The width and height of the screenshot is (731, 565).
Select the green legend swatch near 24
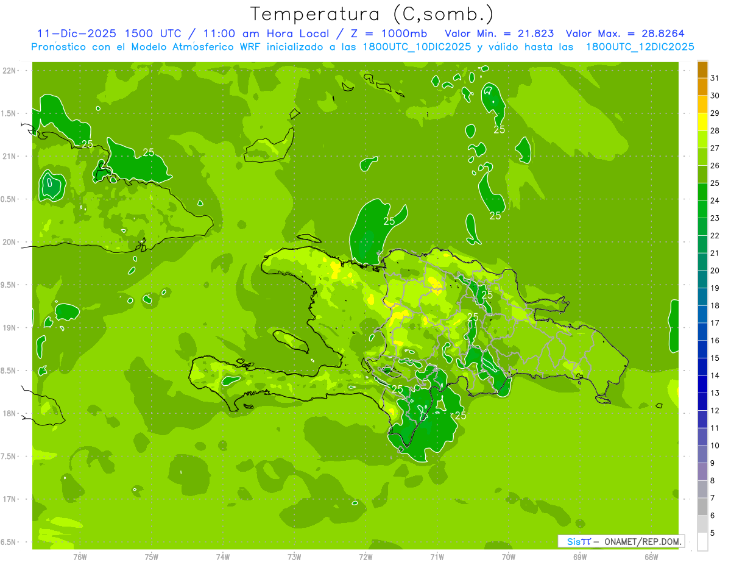point(702,192)
